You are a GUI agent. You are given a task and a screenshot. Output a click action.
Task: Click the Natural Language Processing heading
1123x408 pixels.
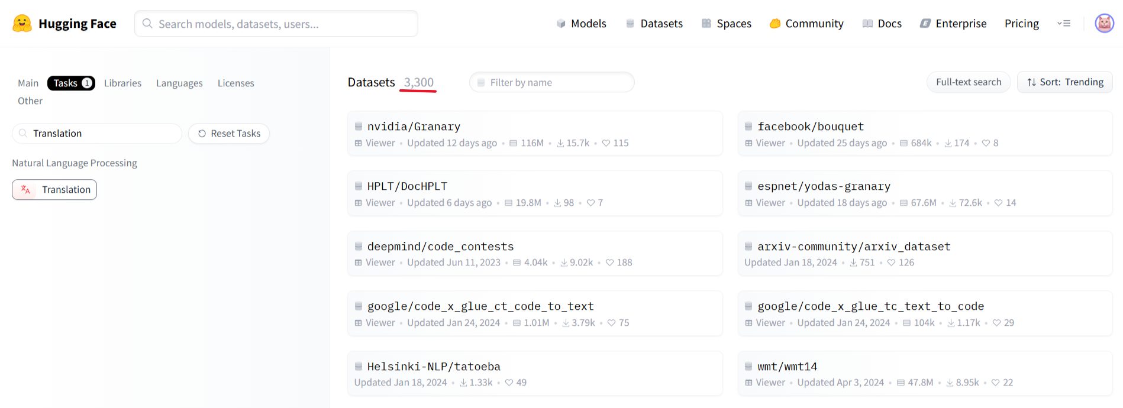coord(75,163)
